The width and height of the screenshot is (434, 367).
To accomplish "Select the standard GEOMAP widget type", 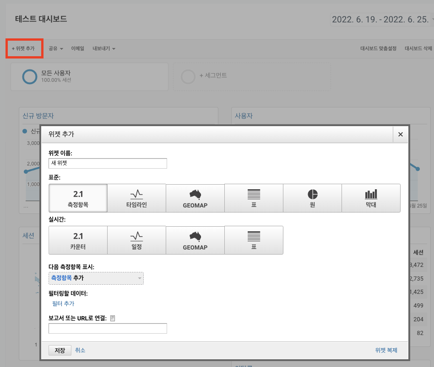I will coord(195,198).
